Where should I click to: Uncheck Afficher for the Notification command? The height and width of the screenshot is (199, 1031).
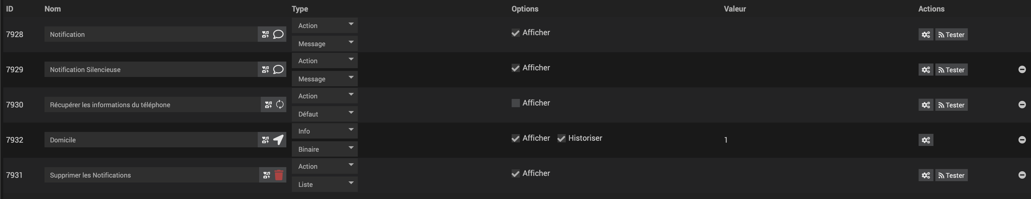515,33
